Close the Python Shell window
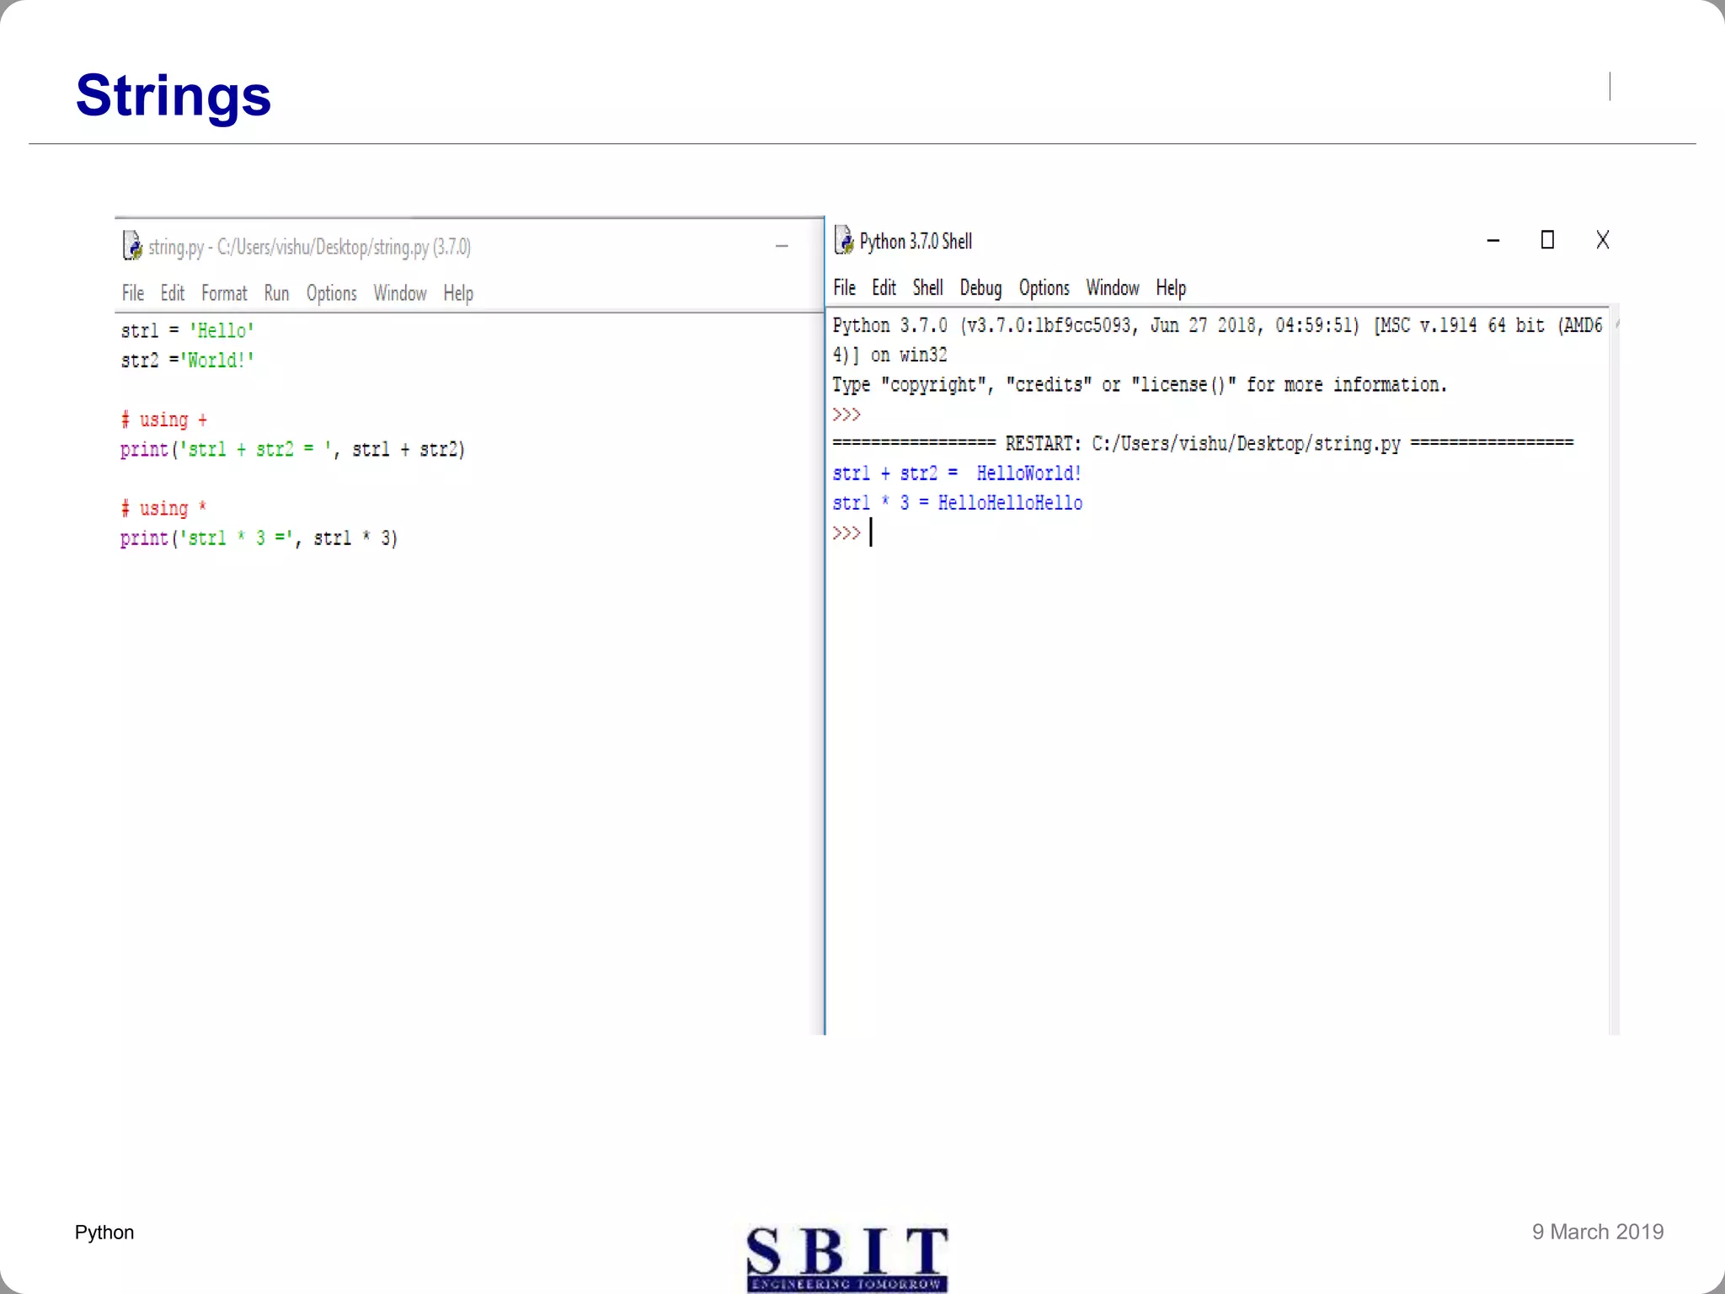Image resolution: width=1725 pixels, height=1294 pixels. tap(1603, 240)
